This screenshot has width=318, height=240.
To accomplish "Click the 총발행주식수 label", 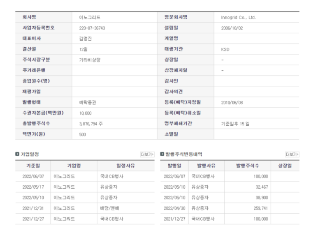I will 36,123.
